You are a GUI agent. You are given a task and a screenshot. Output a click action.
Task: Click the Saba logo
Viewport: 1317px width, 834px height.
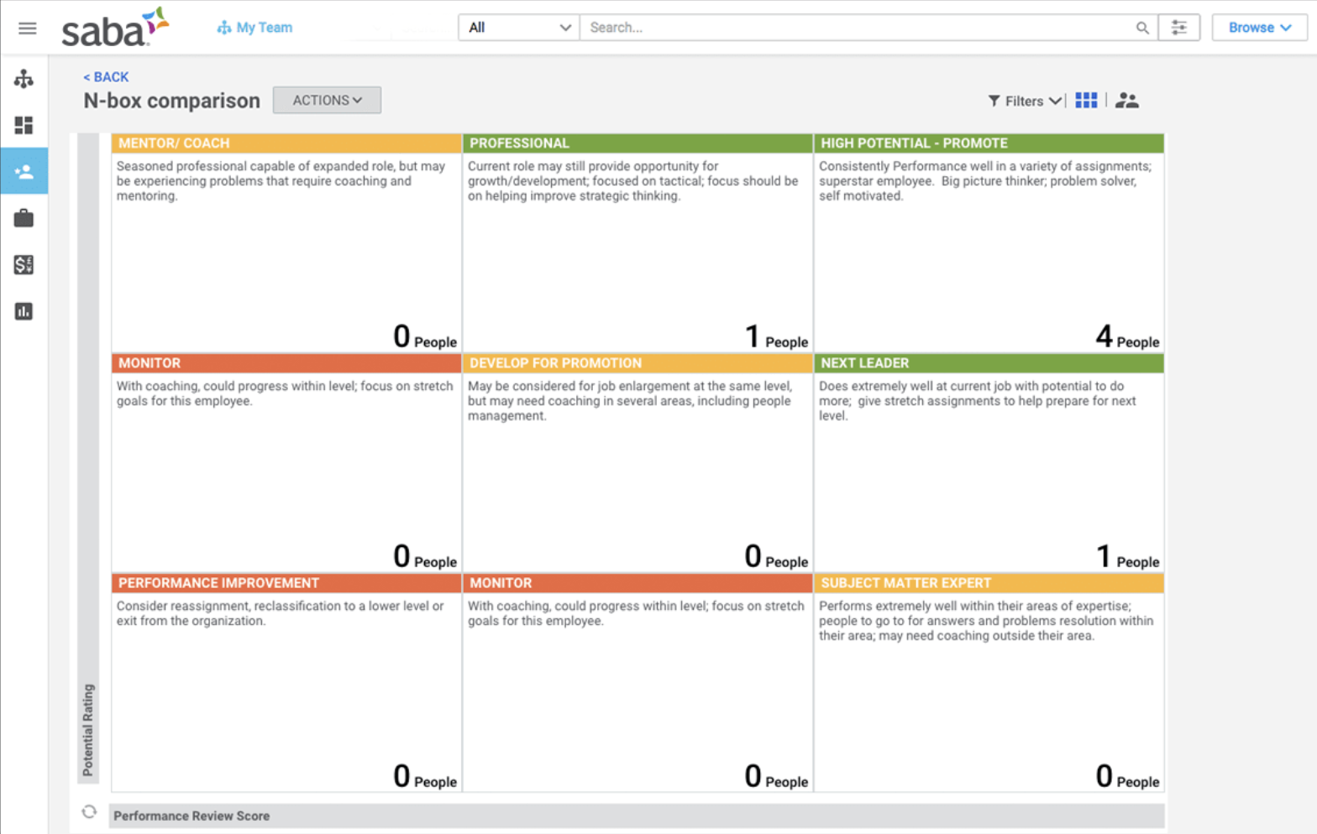point(115,27)
